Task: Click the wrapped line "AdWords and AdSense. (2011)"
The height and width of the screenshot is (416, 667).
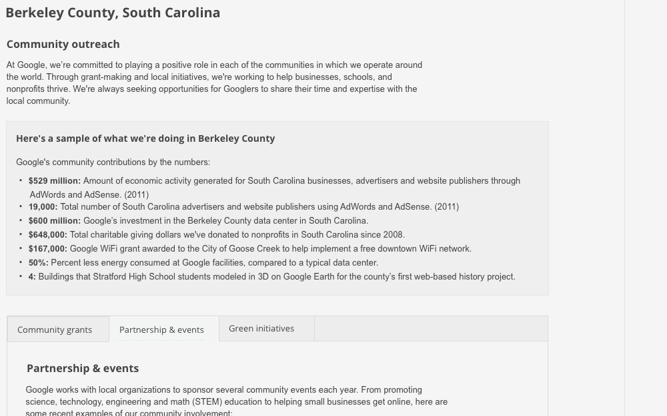Action: [89, 194]
